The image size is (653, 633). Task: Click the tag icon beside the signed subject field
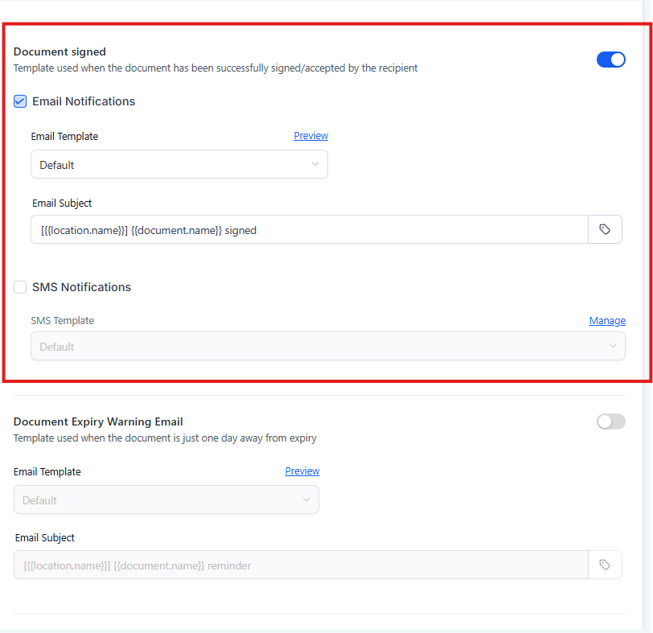coord(605,229)
